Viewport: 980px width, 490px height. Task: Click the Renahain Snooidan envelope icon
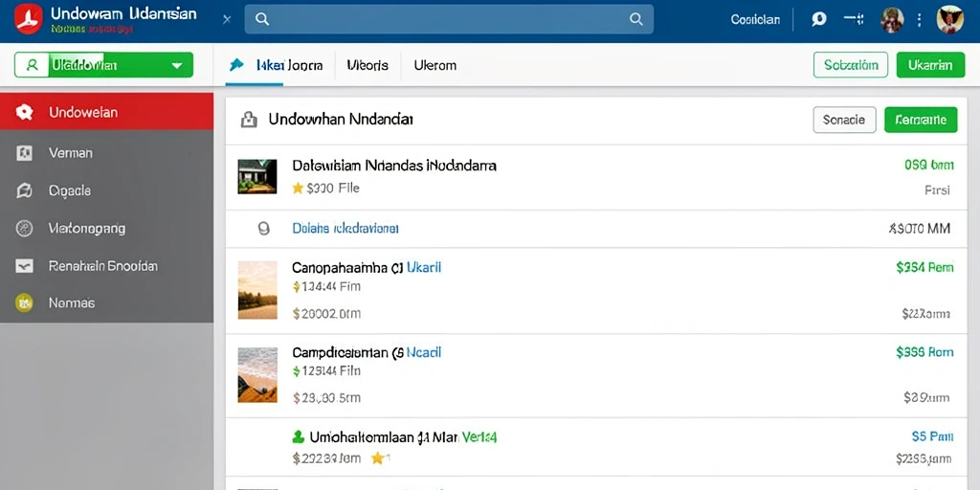point(24,266)
